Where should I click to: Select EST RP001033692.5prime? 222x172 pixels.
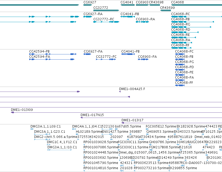(x=101, y=158)
